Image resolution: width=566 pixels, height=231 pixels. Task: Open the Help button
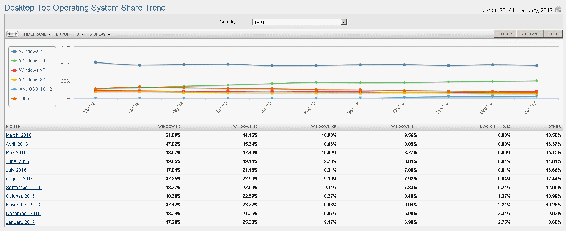click(553, 34)
